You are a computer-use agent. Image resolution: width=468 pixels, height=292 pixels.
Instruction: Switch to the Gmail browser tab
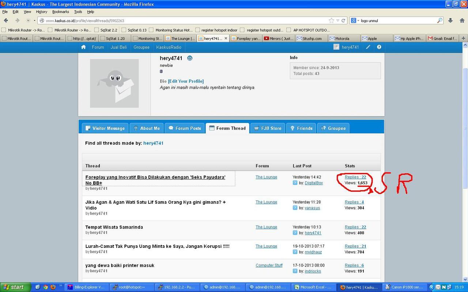pos(442,38)
